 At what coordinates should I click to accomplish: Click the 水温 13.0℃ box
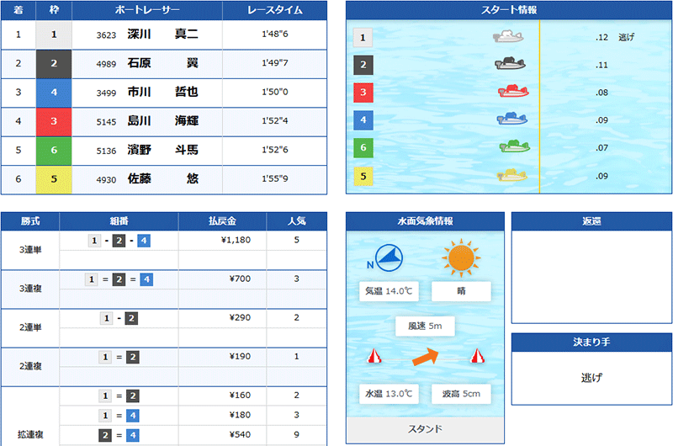389,394
